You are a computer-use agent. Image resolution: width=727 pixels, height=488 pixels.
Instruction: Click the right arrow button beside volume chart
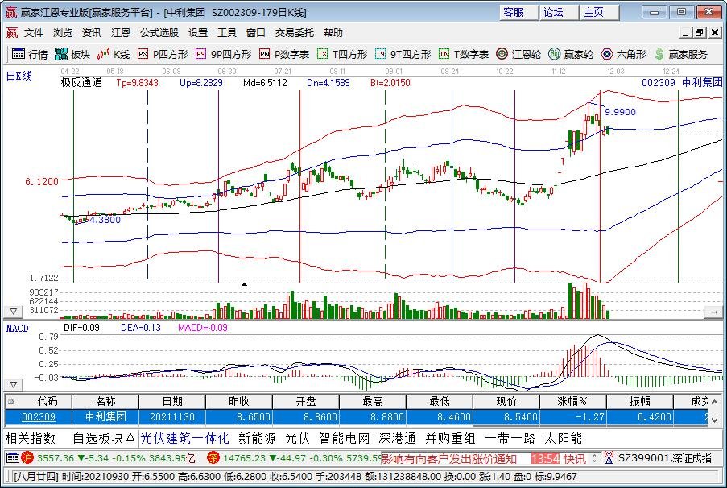713,312
